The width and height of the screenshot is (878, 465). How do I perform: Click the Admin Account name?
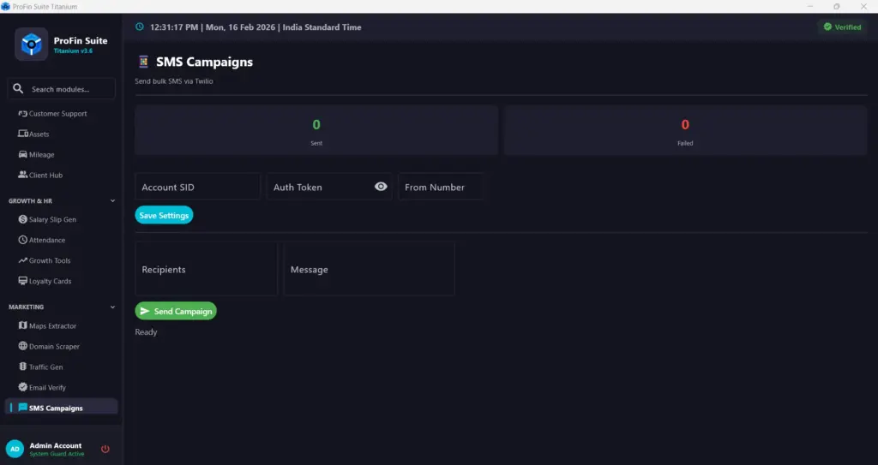click(56, 445)
